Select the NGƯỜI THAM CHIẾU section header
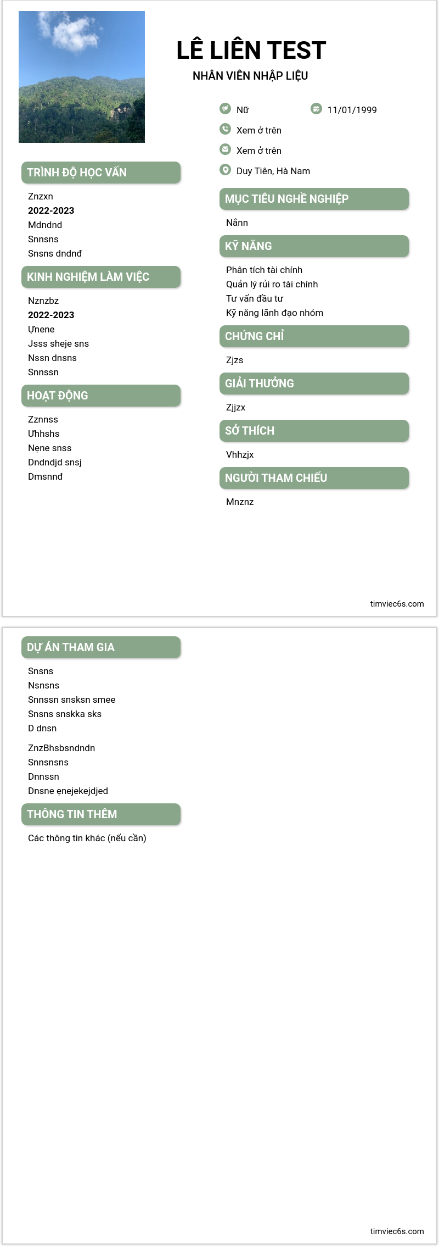This screenshot has height=1255, width=439. click(x=314, y=478)
